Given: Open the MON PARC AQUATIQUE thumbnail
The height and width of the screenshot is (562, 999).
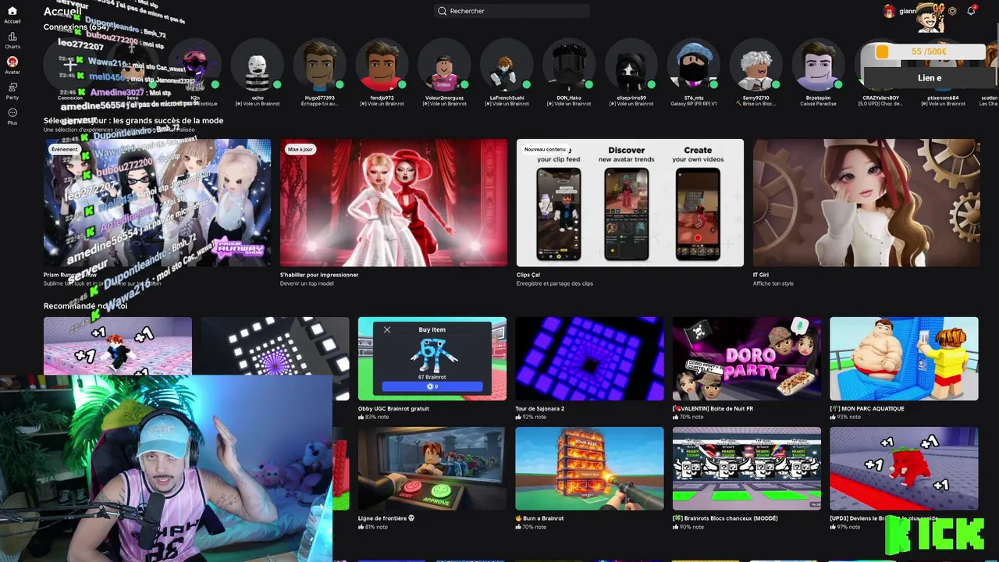Looking at the screenshot, I should point(904,358).
